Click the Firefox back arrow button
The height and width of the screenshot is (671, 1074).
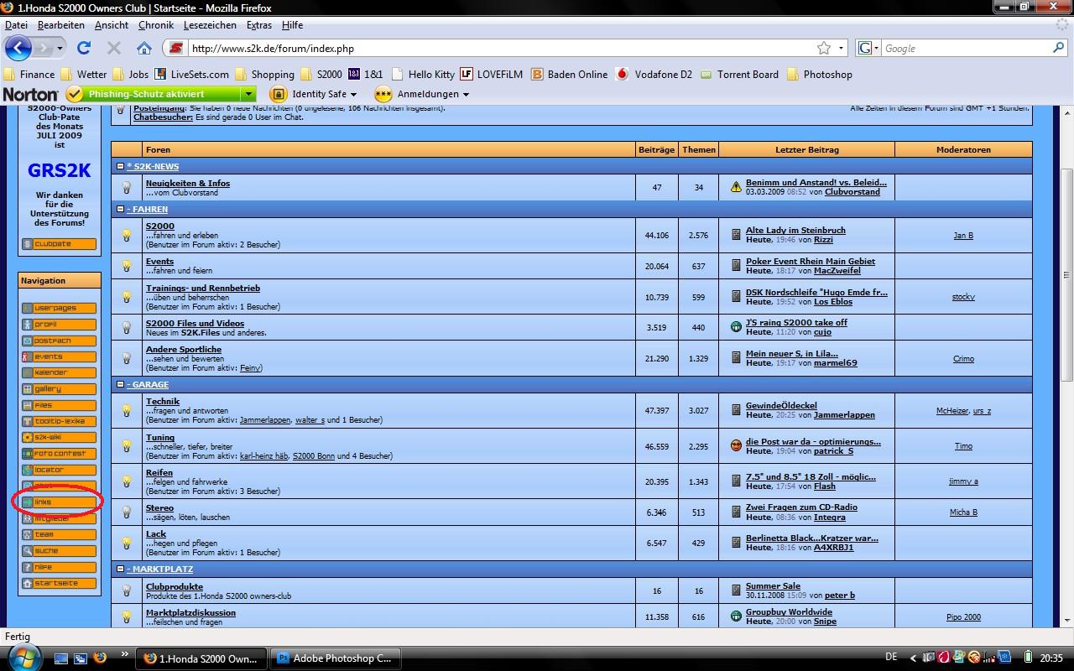[18, 48]
